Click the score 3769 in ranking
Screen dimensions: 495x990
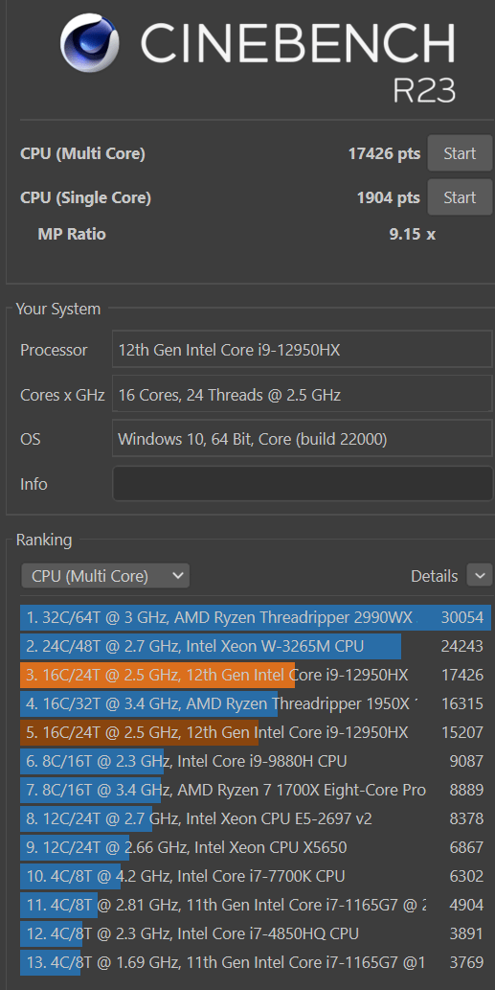(466, 962)
